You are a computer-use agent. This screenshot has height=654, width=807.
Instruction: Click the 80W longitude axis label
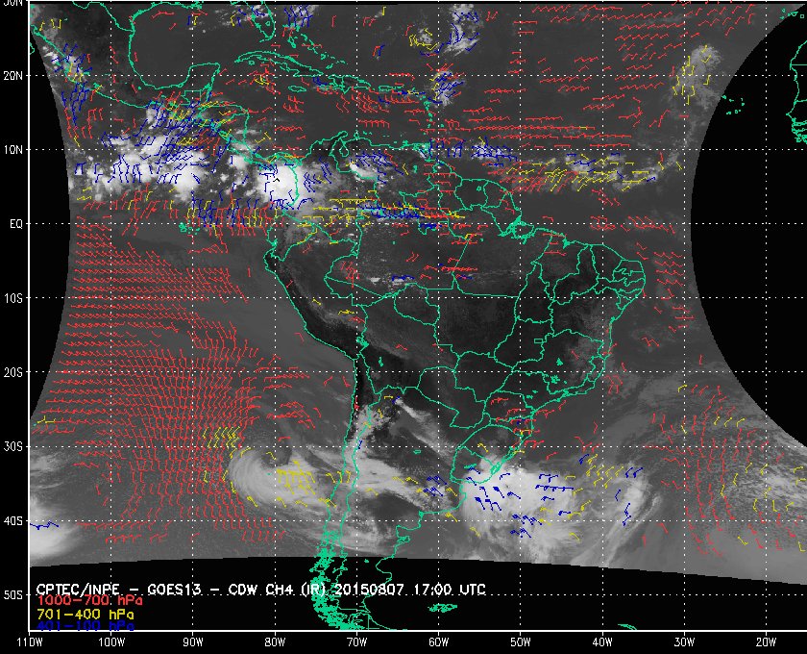(275, 642)
